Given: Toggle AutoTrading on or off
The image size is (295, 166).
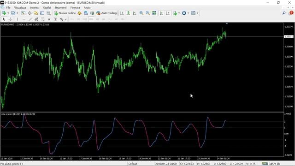Looking at the screenshot, I should [x=106, y=13].
